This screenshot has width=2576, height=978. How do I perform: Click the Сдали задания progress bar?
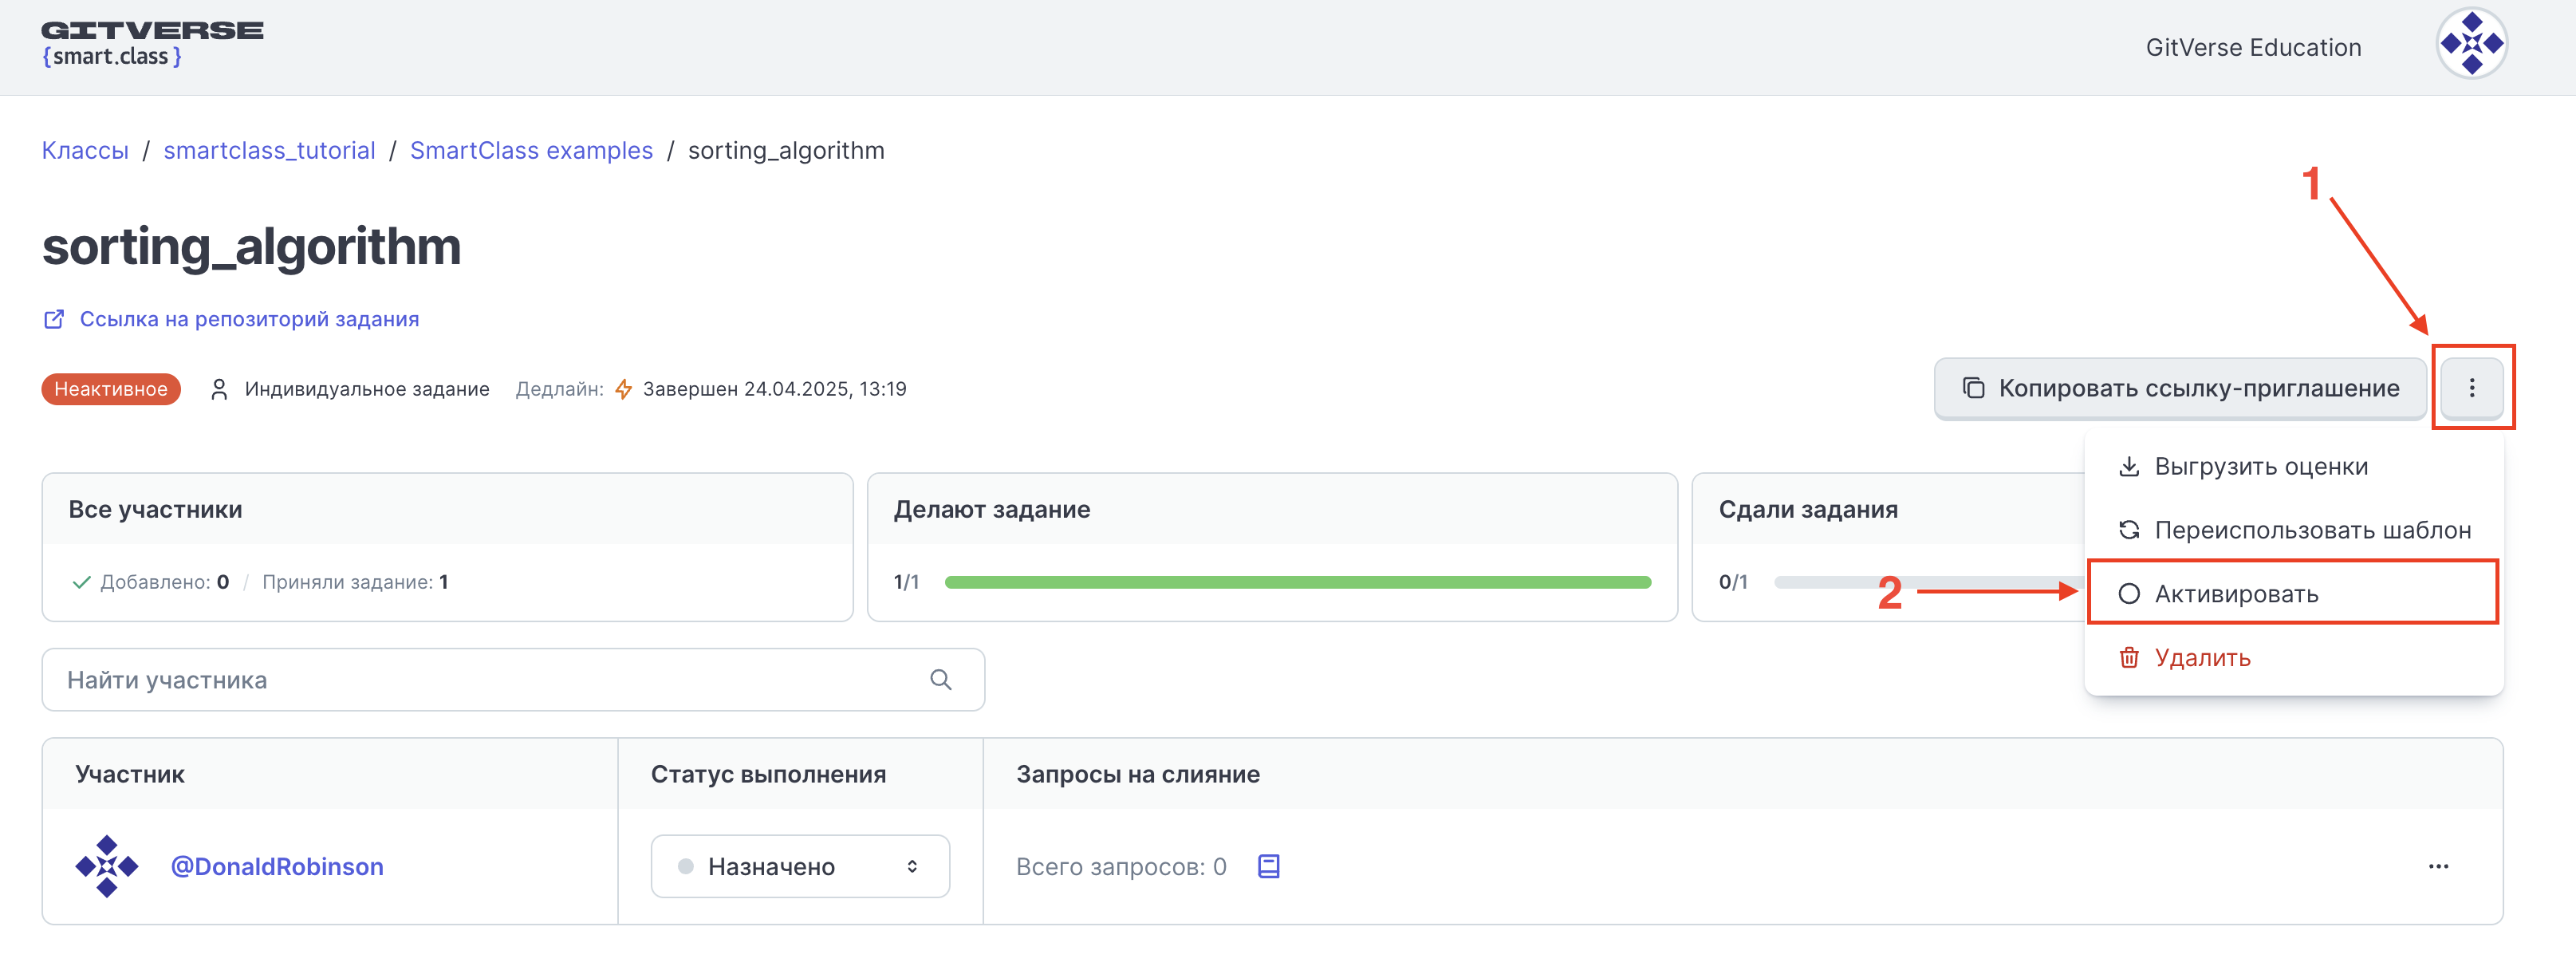1929,582
